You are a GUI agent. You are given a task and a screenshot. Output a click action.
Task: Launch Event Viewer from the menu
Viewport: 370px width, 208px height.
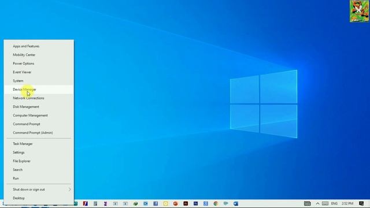click(x=39, y=72)
